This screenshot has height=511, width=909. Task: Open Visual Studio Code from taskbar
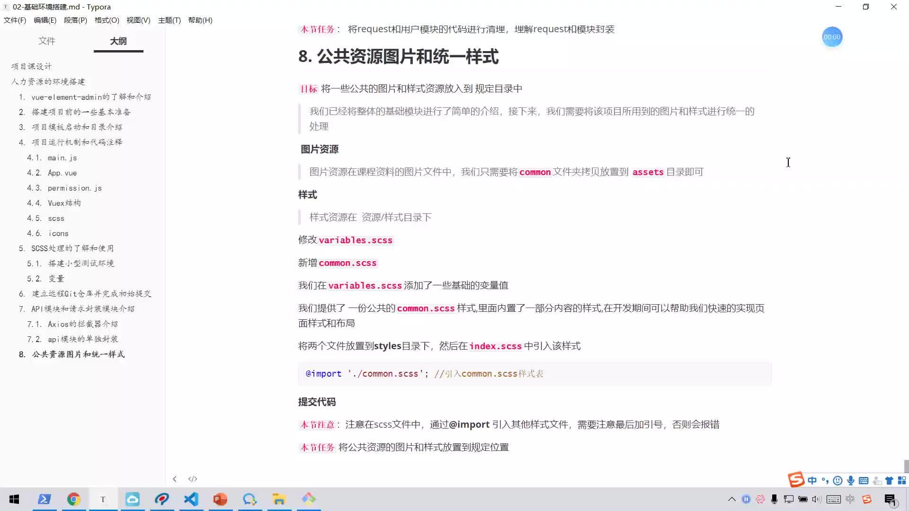click(191, 499)
